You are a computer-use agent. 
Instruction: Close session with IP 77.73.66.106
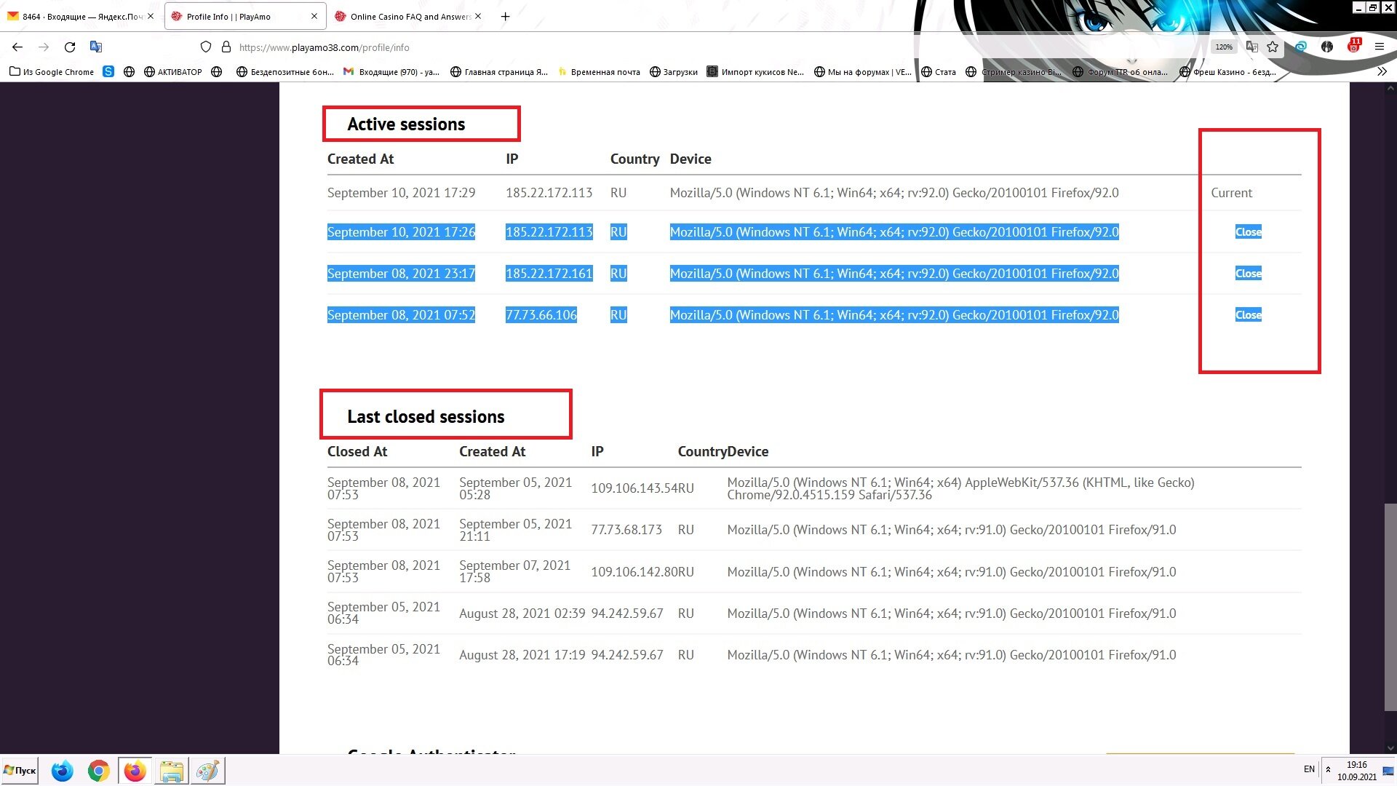(1248, 315)
